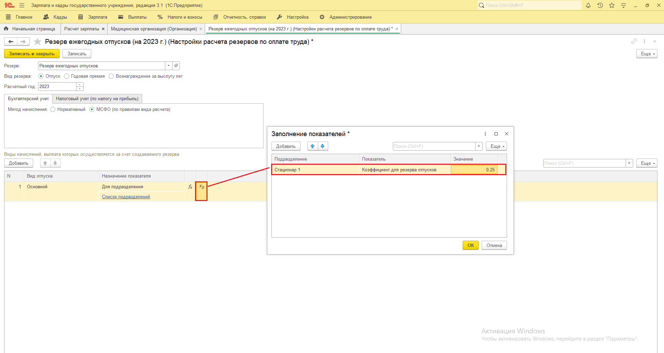
Task: Open the Настройка menu section
Action: pyautogui.click(x=293, y=17)
